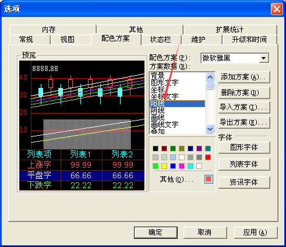Image resolution: width=286 pixels, height=247 pixels.
Task: Choose the magenta color swatch
Action: click(x=182, y=166)
